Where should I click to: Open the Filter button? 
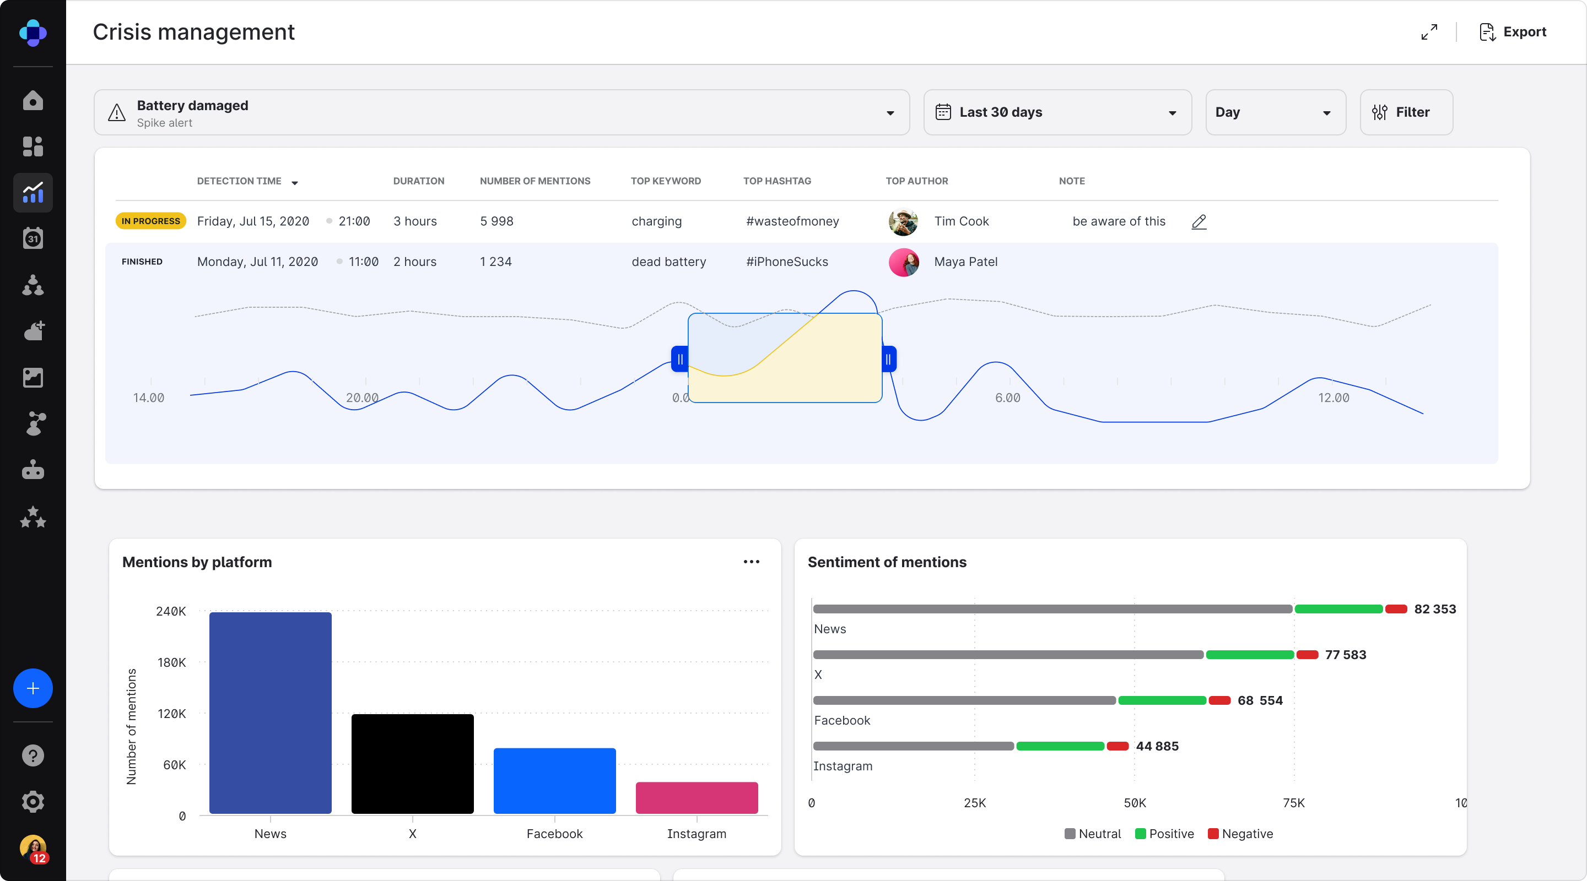(1406, 112)
